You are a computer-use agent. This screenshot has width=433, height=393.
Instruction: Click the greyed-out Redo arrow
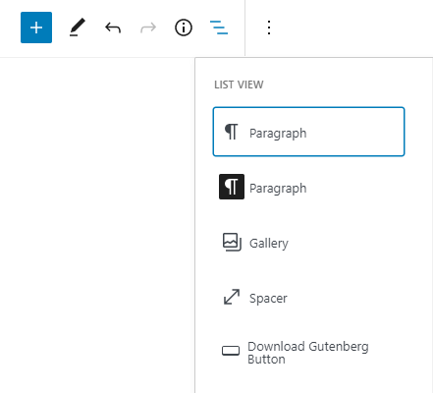pos(148,28)
